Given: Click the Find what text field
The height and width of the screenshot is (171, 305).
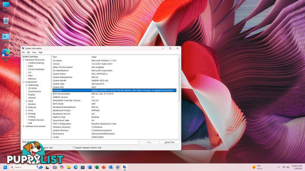Looking at the screenshot, I should tap(84, 142).
